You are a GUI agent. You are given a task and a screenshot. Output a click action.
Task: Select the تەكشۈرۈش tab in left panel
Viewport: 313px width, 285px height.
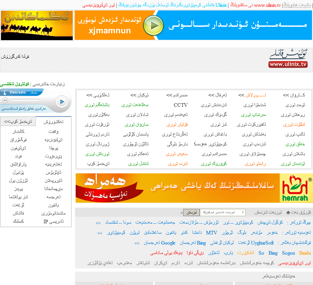(53, 122)
